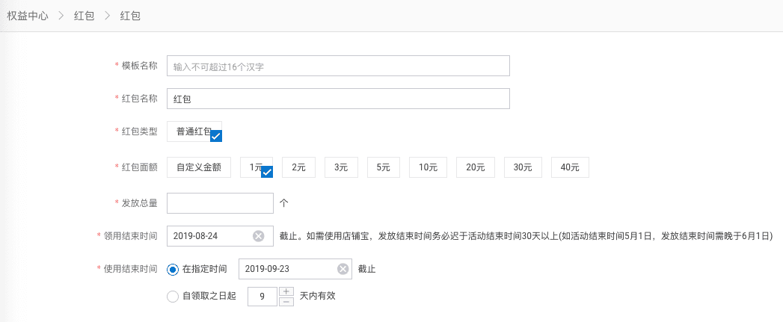Increase valid days with plus stepper
783x322 pixels.
click(286, 291)
